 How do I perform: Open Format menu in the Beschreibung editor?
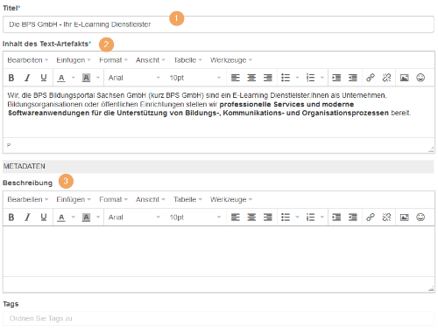[113, 199]
